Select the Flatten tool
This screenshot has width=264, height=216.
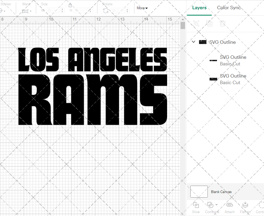point(245,207)
